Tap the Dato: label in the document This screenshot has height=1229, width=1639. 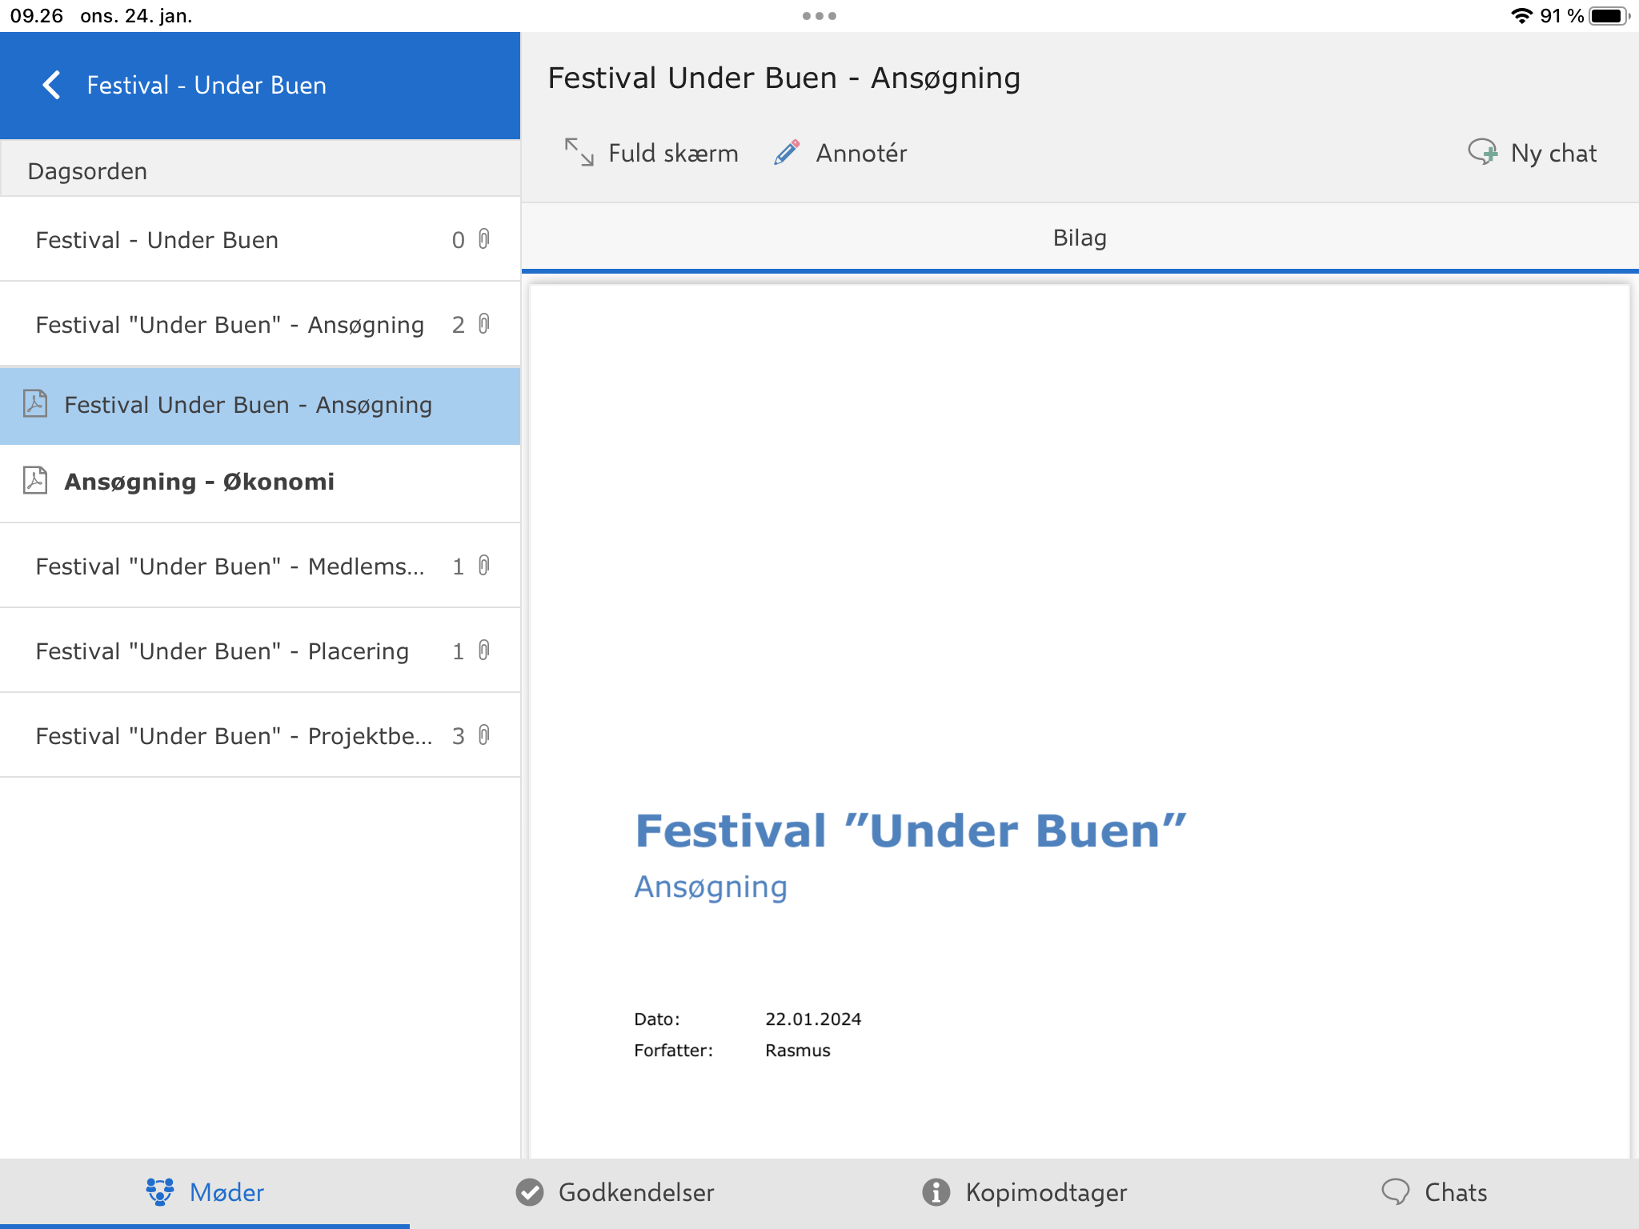coord(657,1019)
